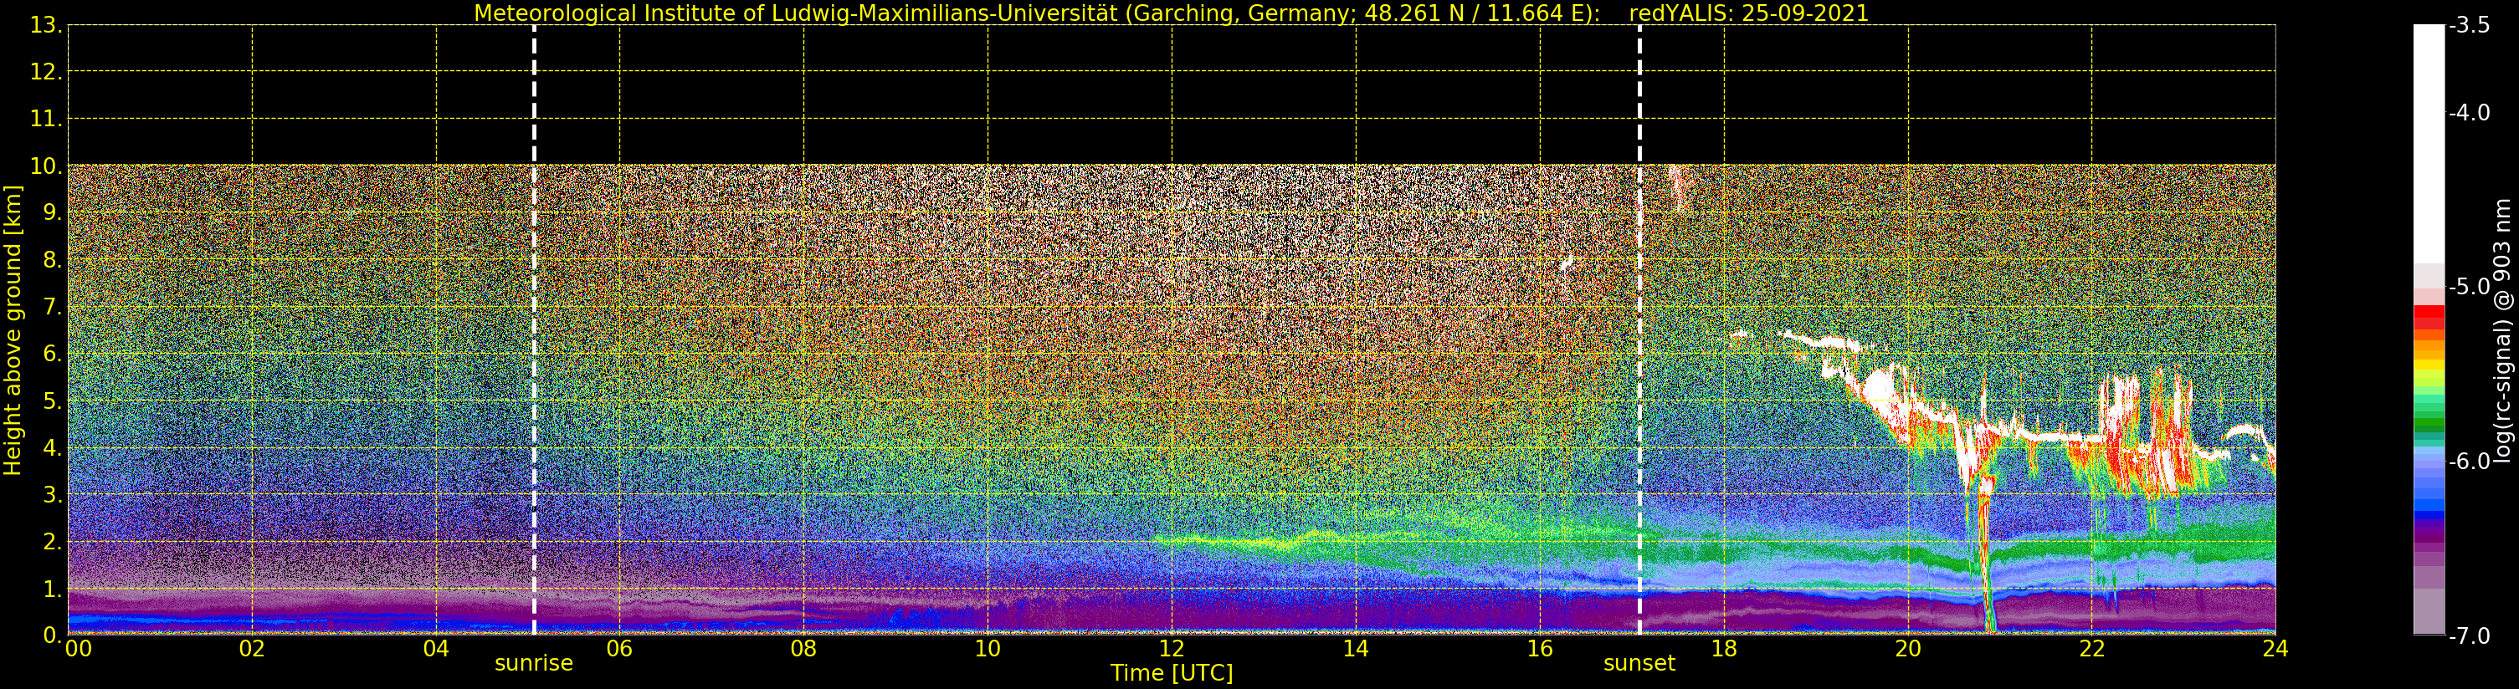Click the height tick label '11.'
The width and height of the screenshot is (2519, 689).
(x=46, y=120)
